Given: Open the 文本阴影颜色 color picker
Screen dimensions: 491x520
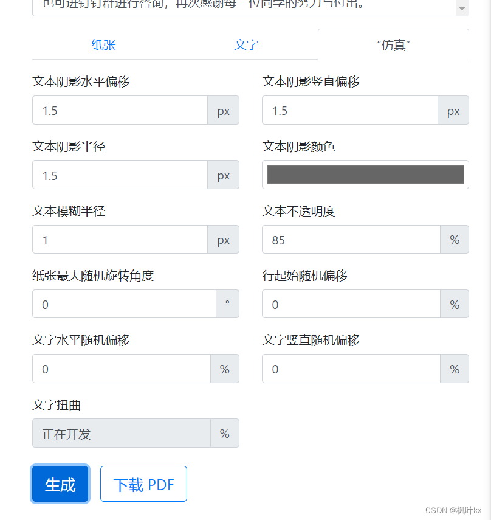Looking at the screenshot, I should pos(365,175).
